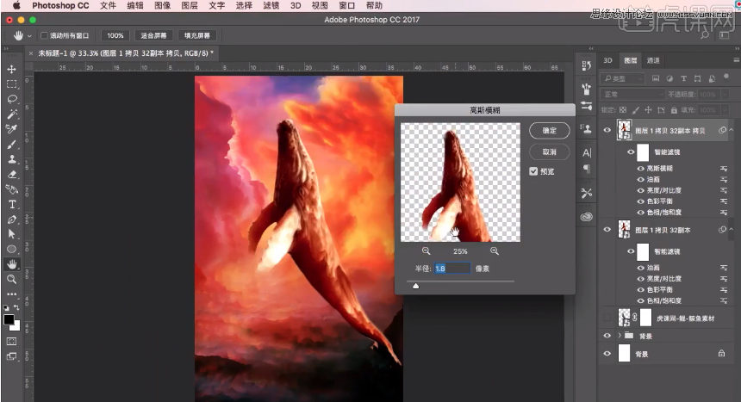Open the layer filter 类型 dropdown
Viewport: 741px width, 402px height.
click(623, 78)
